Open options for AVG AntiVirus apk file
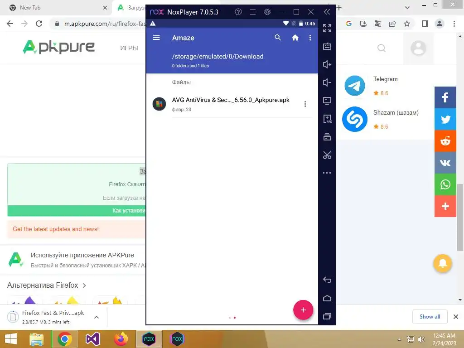This screenshot has height=348, width=464. coord(305,104)
